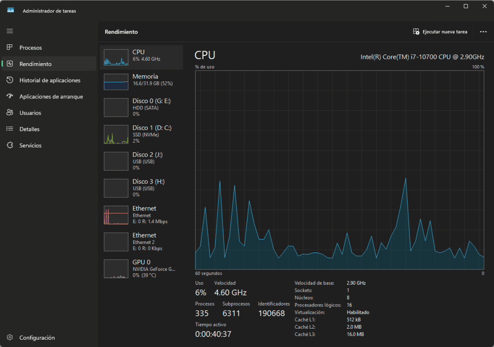The height and width of the screenshot is (347, 494).
Task: Toggle the hamburger navigation menu
Action: 10,31
